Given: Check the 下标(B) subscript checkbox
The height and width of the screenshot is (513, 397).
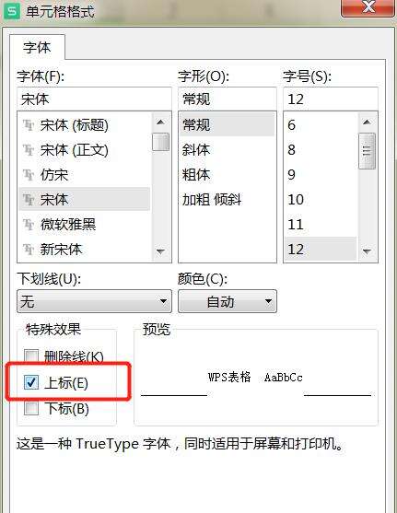Looking at the screenshot, I should pyautogui.click(x=31, y=408).
